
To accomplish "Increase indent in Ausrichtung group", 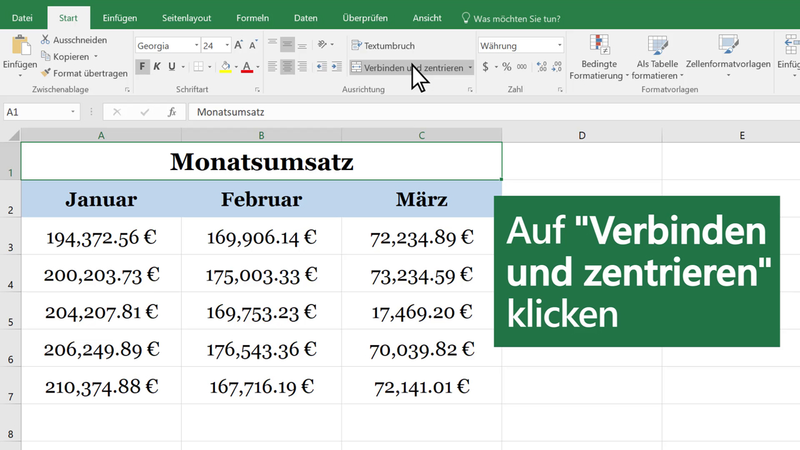I will tap(336, 66).
